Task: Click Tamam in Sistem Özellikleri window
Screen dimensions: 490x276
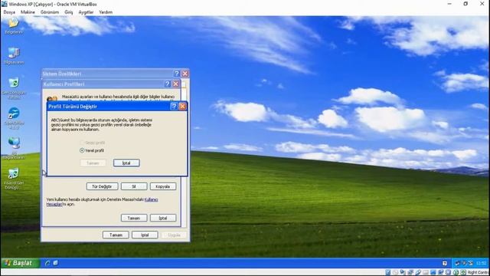Action: [116, 235]
